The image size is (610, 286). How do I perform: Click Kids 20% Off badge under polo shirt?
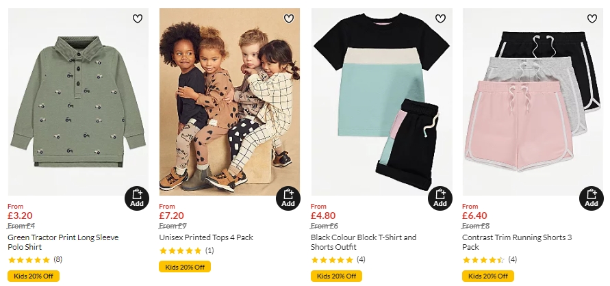[x=34, y=276]
